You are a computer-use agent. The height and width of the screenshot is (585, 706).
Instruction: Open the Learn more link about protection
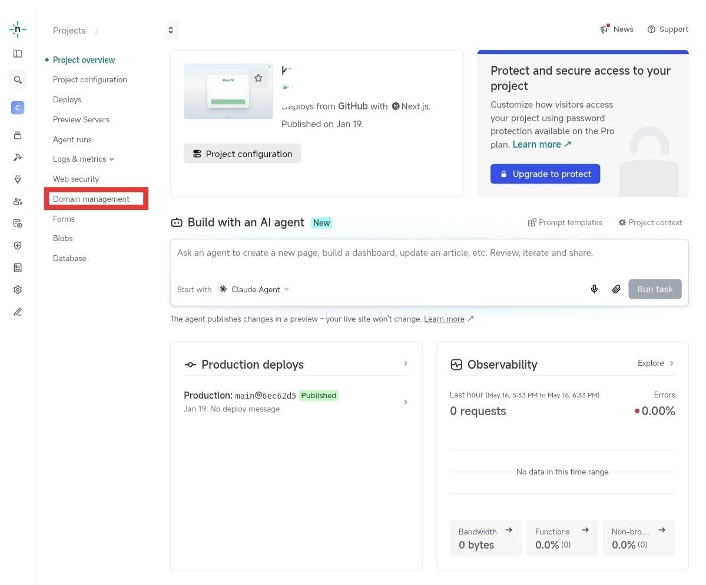pyautogui.click(x=542, y=144)
